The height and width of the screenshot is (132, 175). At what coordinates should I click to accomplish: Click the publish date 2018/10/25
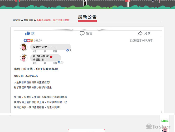[32, 76]
